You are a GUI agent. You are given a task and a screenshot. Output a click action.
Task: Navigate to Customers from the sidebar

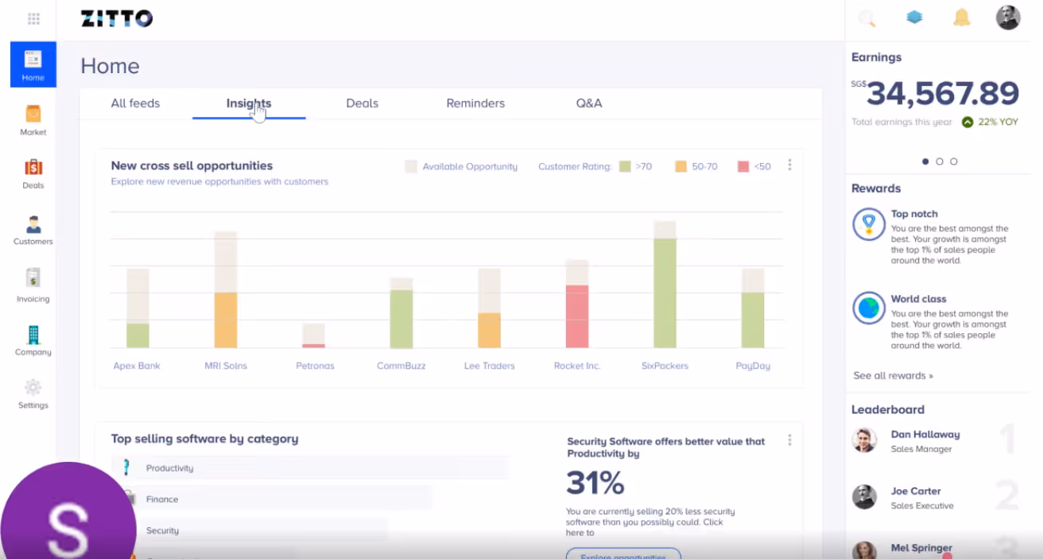33,229
